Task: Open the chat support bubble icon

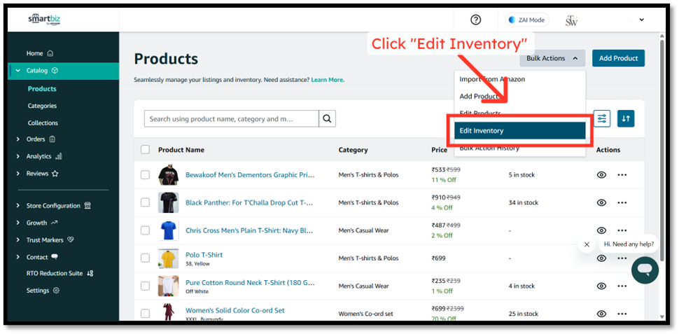Action: point(644,270)
